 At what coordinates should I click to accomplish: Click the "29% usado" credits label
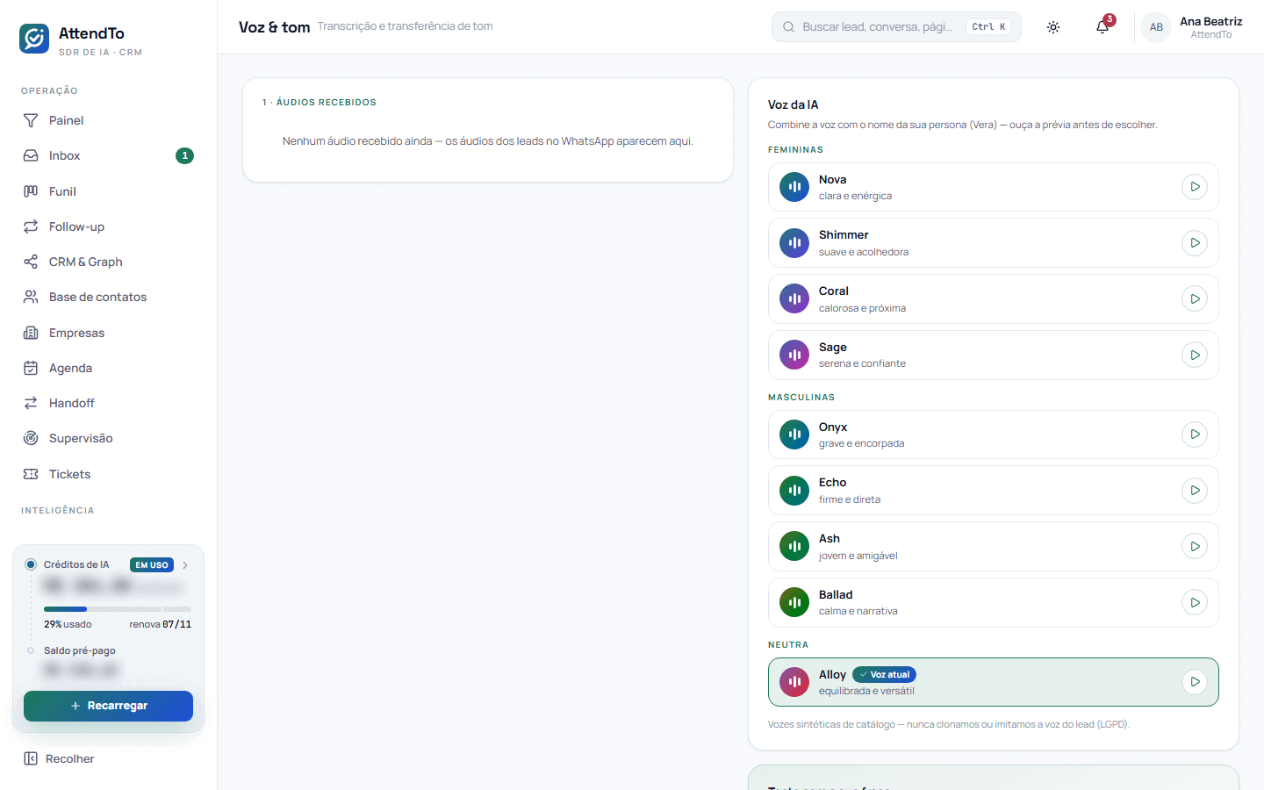click(68, 624)
